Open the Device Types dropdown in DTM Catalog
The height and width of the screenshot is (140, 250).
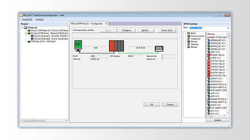point(228,28)
